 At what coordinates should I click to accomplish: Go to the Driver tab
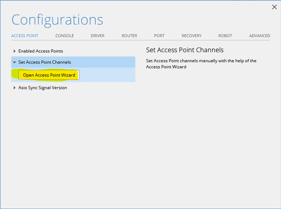[x=97, y=36]
